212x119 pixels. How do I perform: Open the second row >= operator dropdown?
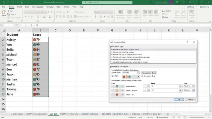point(148,90)
